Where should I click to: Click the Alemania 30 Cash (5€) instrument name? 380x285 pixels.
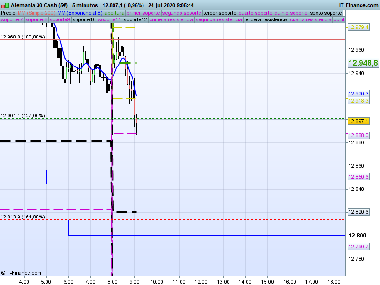[39, 5]
